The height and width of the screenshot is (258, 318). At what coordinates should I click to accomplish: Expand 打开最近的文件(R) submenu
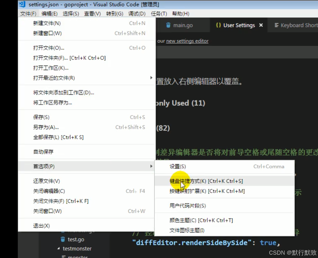coord(87,78)
